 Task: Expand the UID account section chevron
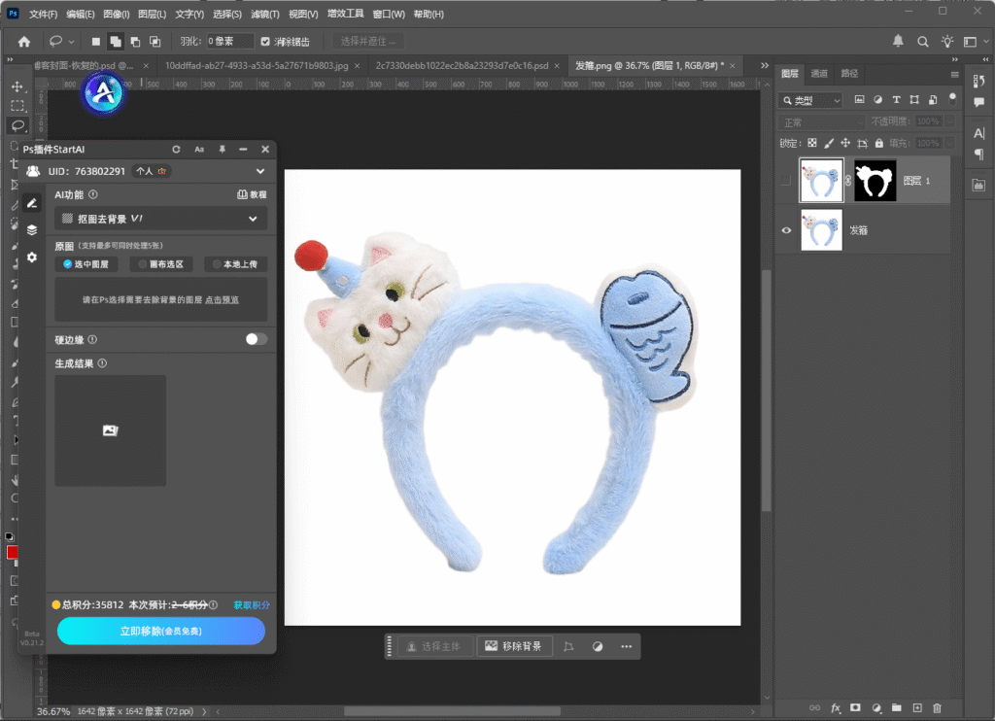point(259,172)
